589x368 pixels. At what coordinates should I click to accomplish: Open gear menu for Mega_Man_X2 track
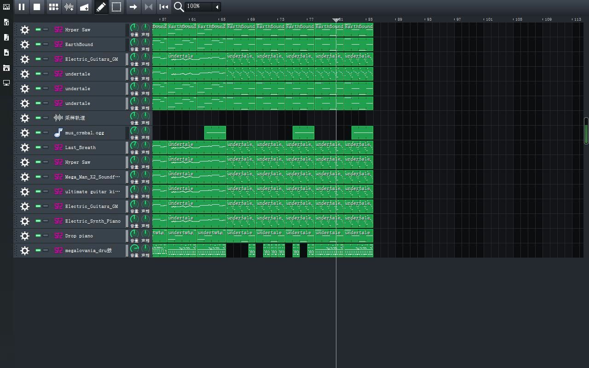coord(25,177)
